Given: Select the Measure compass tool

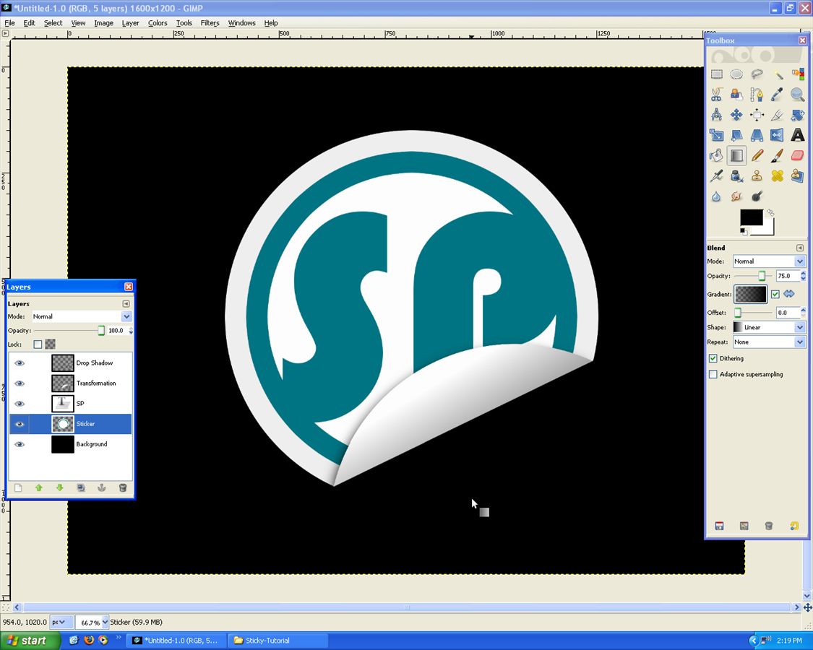Looking at the screenshot, I should [717, 115].
